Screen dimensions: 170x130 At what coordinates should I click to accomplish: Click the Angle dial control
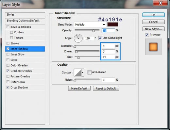[78, 38]
